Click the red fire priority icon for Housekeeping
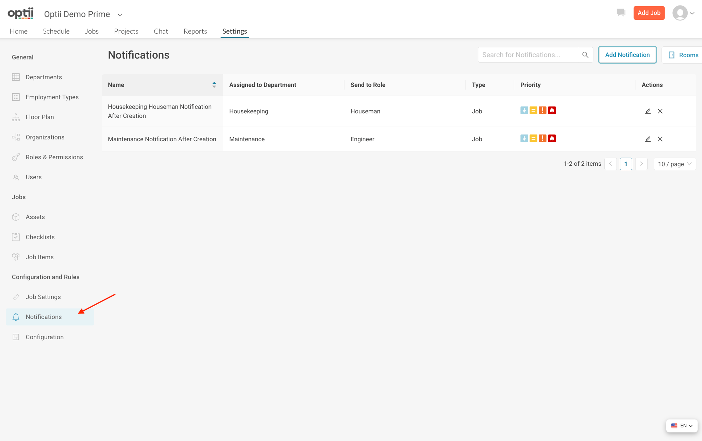Viewport: 702px width, 441px height. tap(552, 111)
